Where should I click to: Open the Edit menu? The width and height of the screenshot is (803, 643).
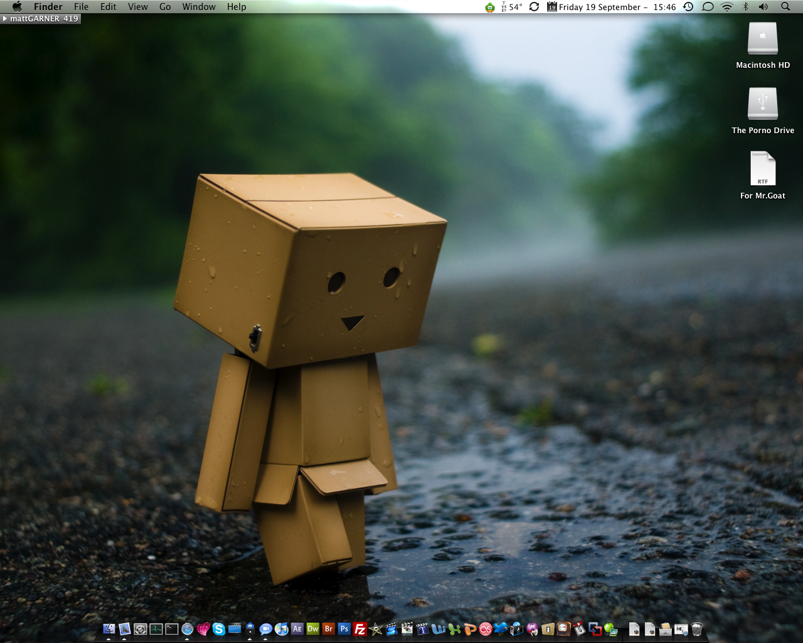(x=109, y=7)
